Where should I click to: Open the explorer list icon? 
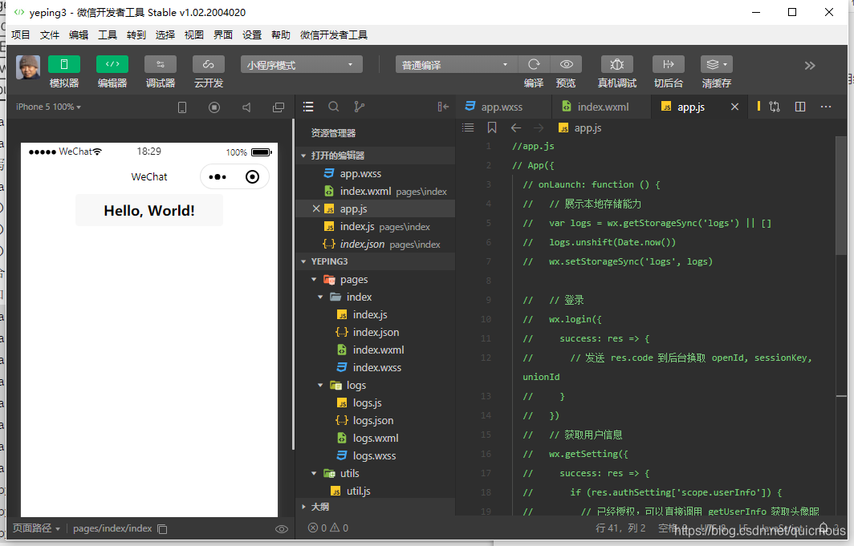click(x=308, y=107)
